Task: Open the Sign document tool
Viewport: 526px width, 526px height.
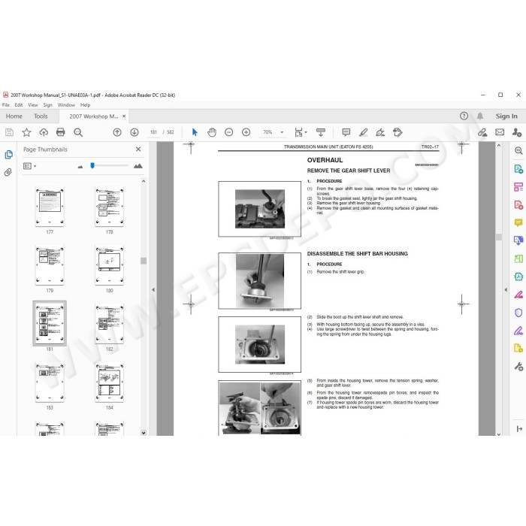Action: pos(380,132)
